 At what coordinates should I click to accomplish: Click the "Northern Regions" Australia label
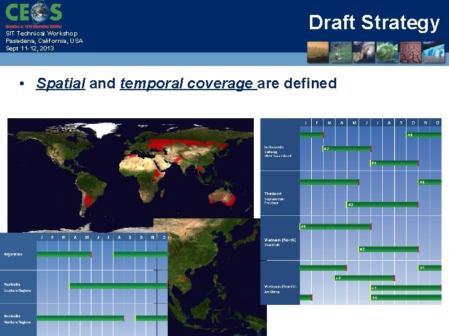(17, 322)
